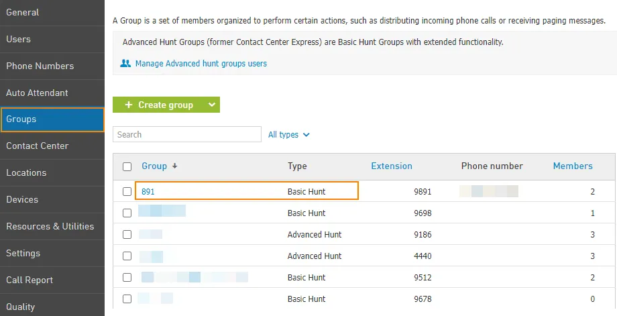Viewport: 617px width, 316px height.
Task: Check the box for extension 9678 row
Action: tap(127, 299)
